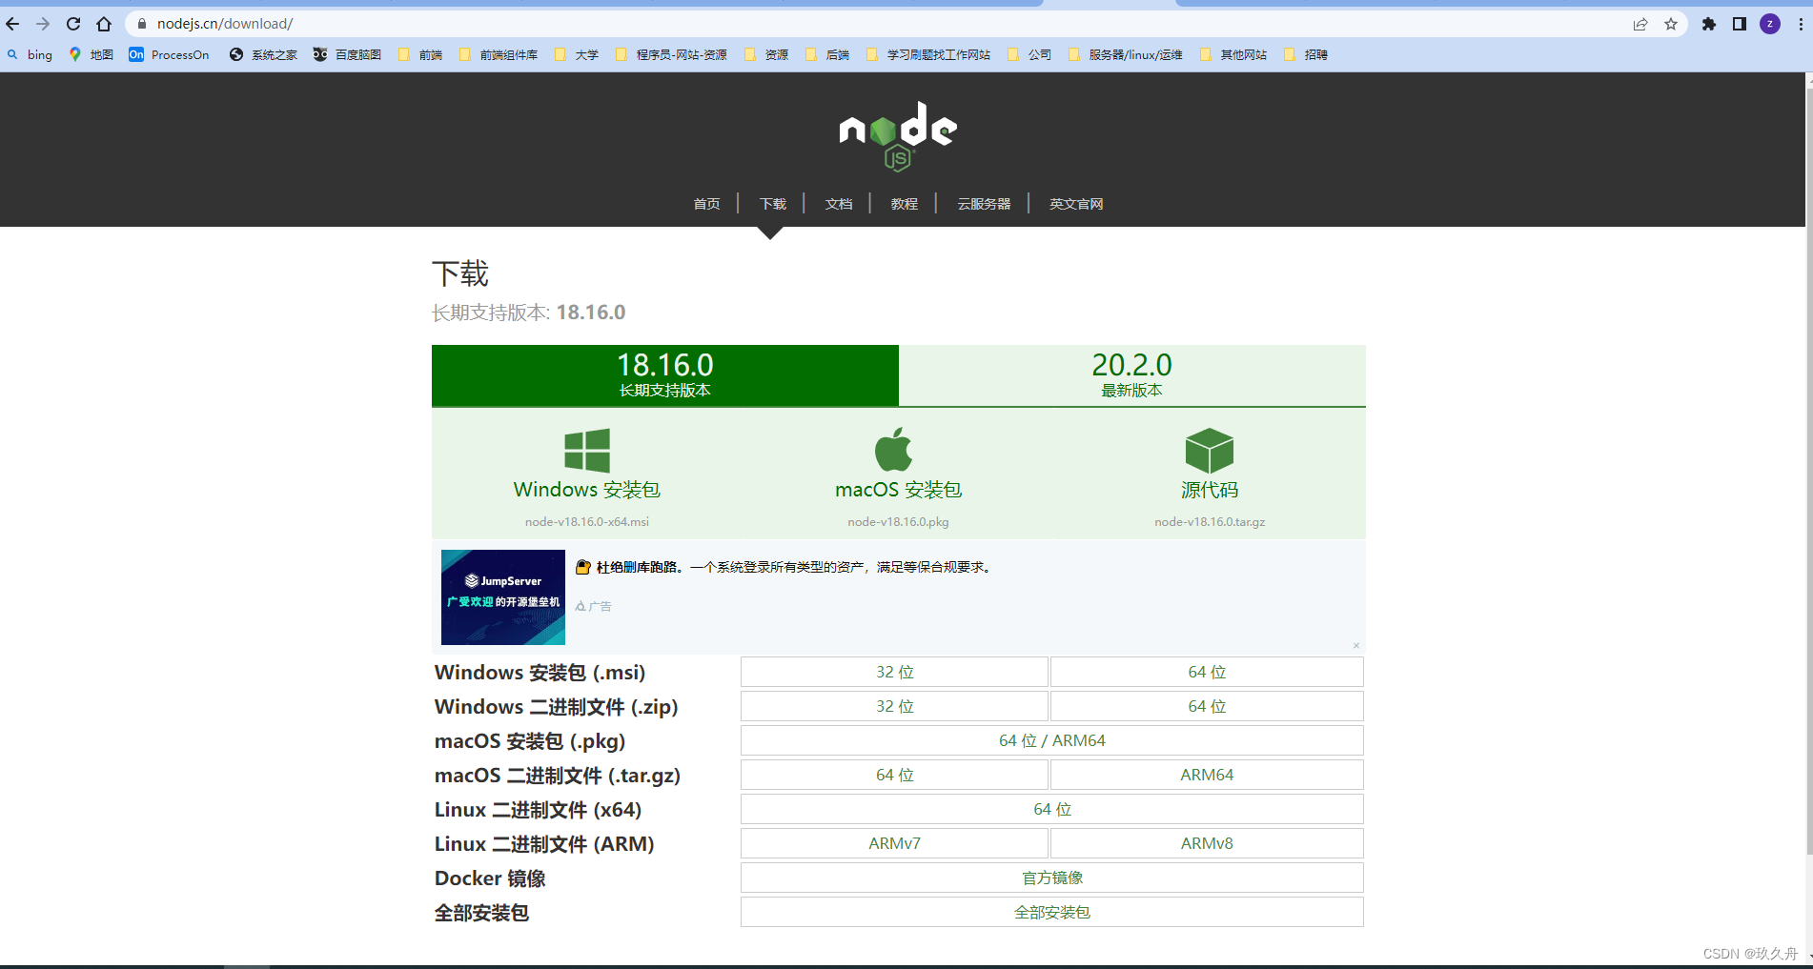Click the JumpServer ad banner thumbnail

click(502, 597)
